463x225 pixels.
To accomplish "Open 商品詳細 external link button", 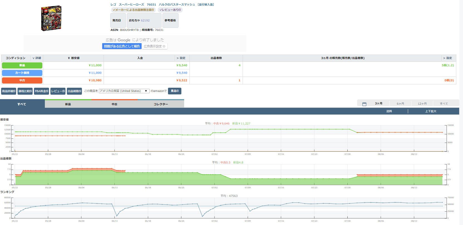I will pos(9,91).
